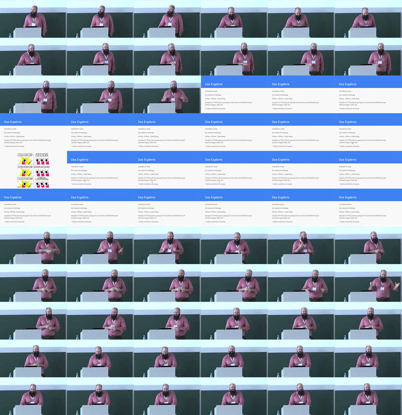Open second frame of the contact sheet
The height and width of the screenshot is (415, 402).
click(x=100, y=19)
